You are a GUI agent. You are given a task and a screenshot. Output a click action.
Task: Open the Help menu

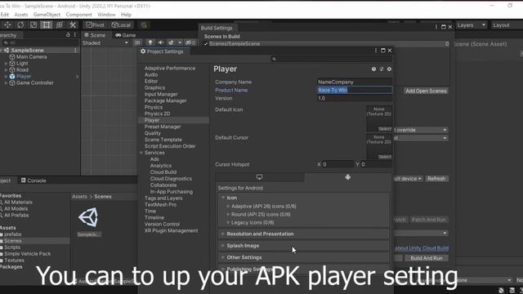[126, 15]
